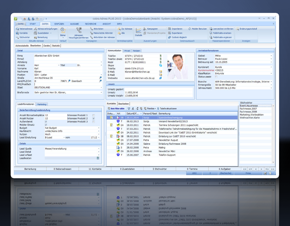Open the Änderungsprotokoll
The image size is (290, 226).
coord(247,29)
